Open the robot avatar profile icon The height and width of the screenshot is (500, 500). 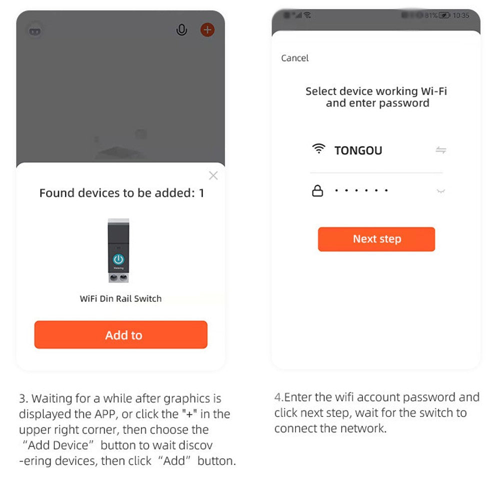pos(35,30)
